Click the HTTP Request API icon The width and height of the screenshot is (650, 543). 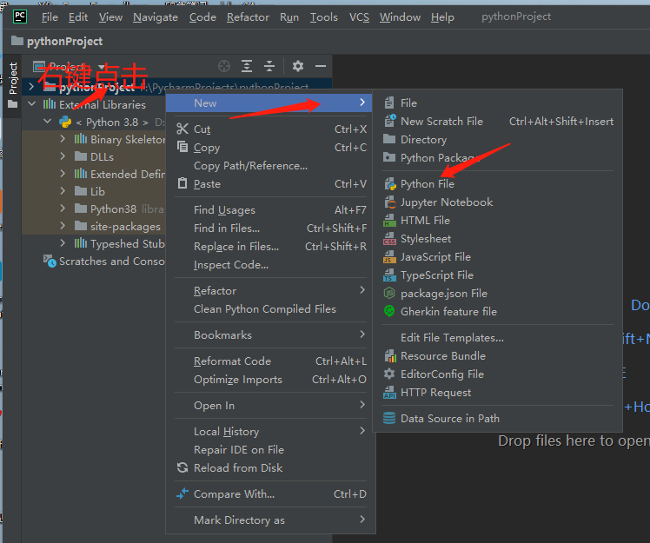click(389, 392)
